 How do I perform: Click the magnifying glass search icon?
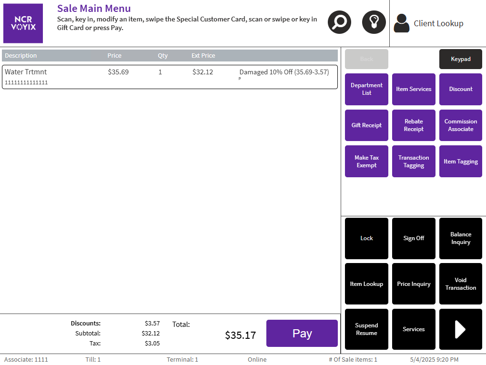[339, 22]
